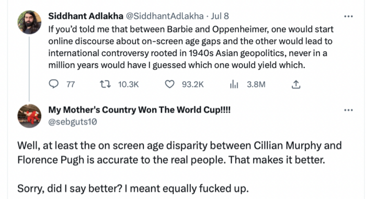Open view analytics bar chart icon
Screen dimensions: 366x199
click(234, 84)
